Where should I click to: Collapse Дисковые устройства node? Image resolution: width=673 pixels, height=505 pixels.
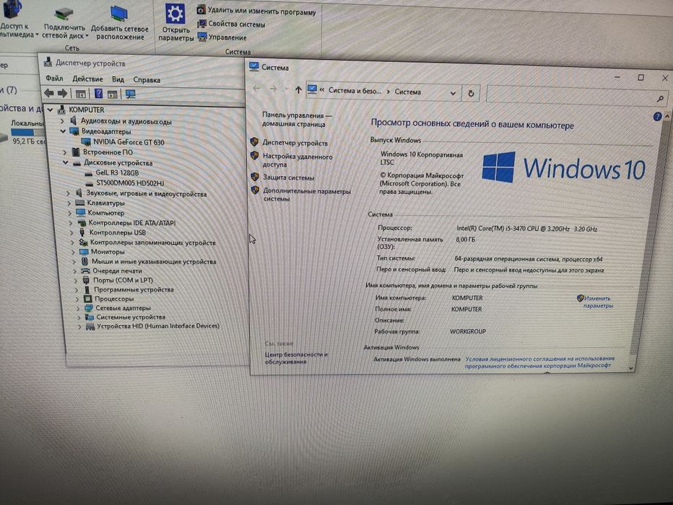(66, 162)
